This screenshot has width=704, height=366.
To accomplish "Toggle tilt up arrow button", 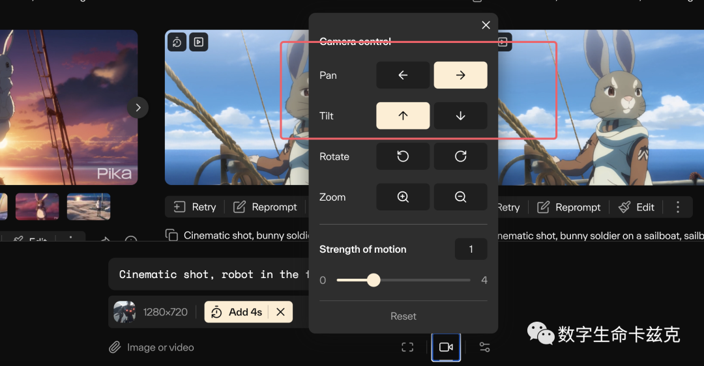I will 403,116.
